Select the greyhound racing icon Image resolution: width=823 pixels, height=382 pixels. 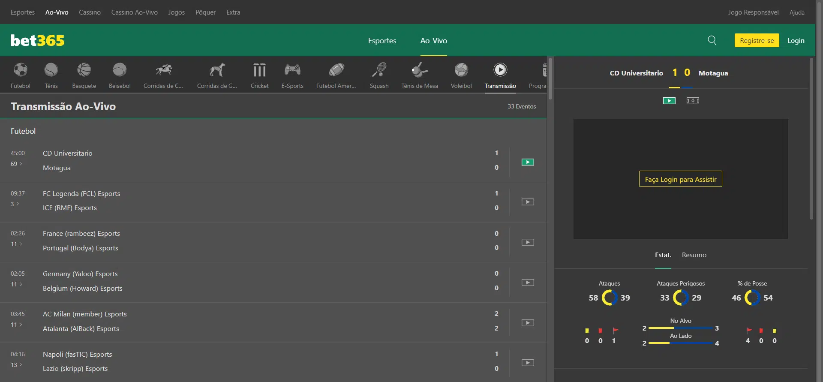tap(217, 70)
